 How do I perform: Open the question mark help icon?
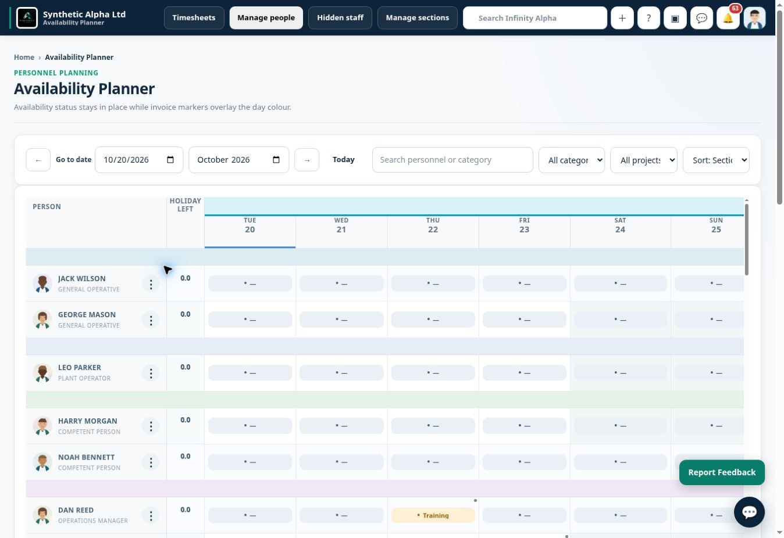(x=648, y=18)
